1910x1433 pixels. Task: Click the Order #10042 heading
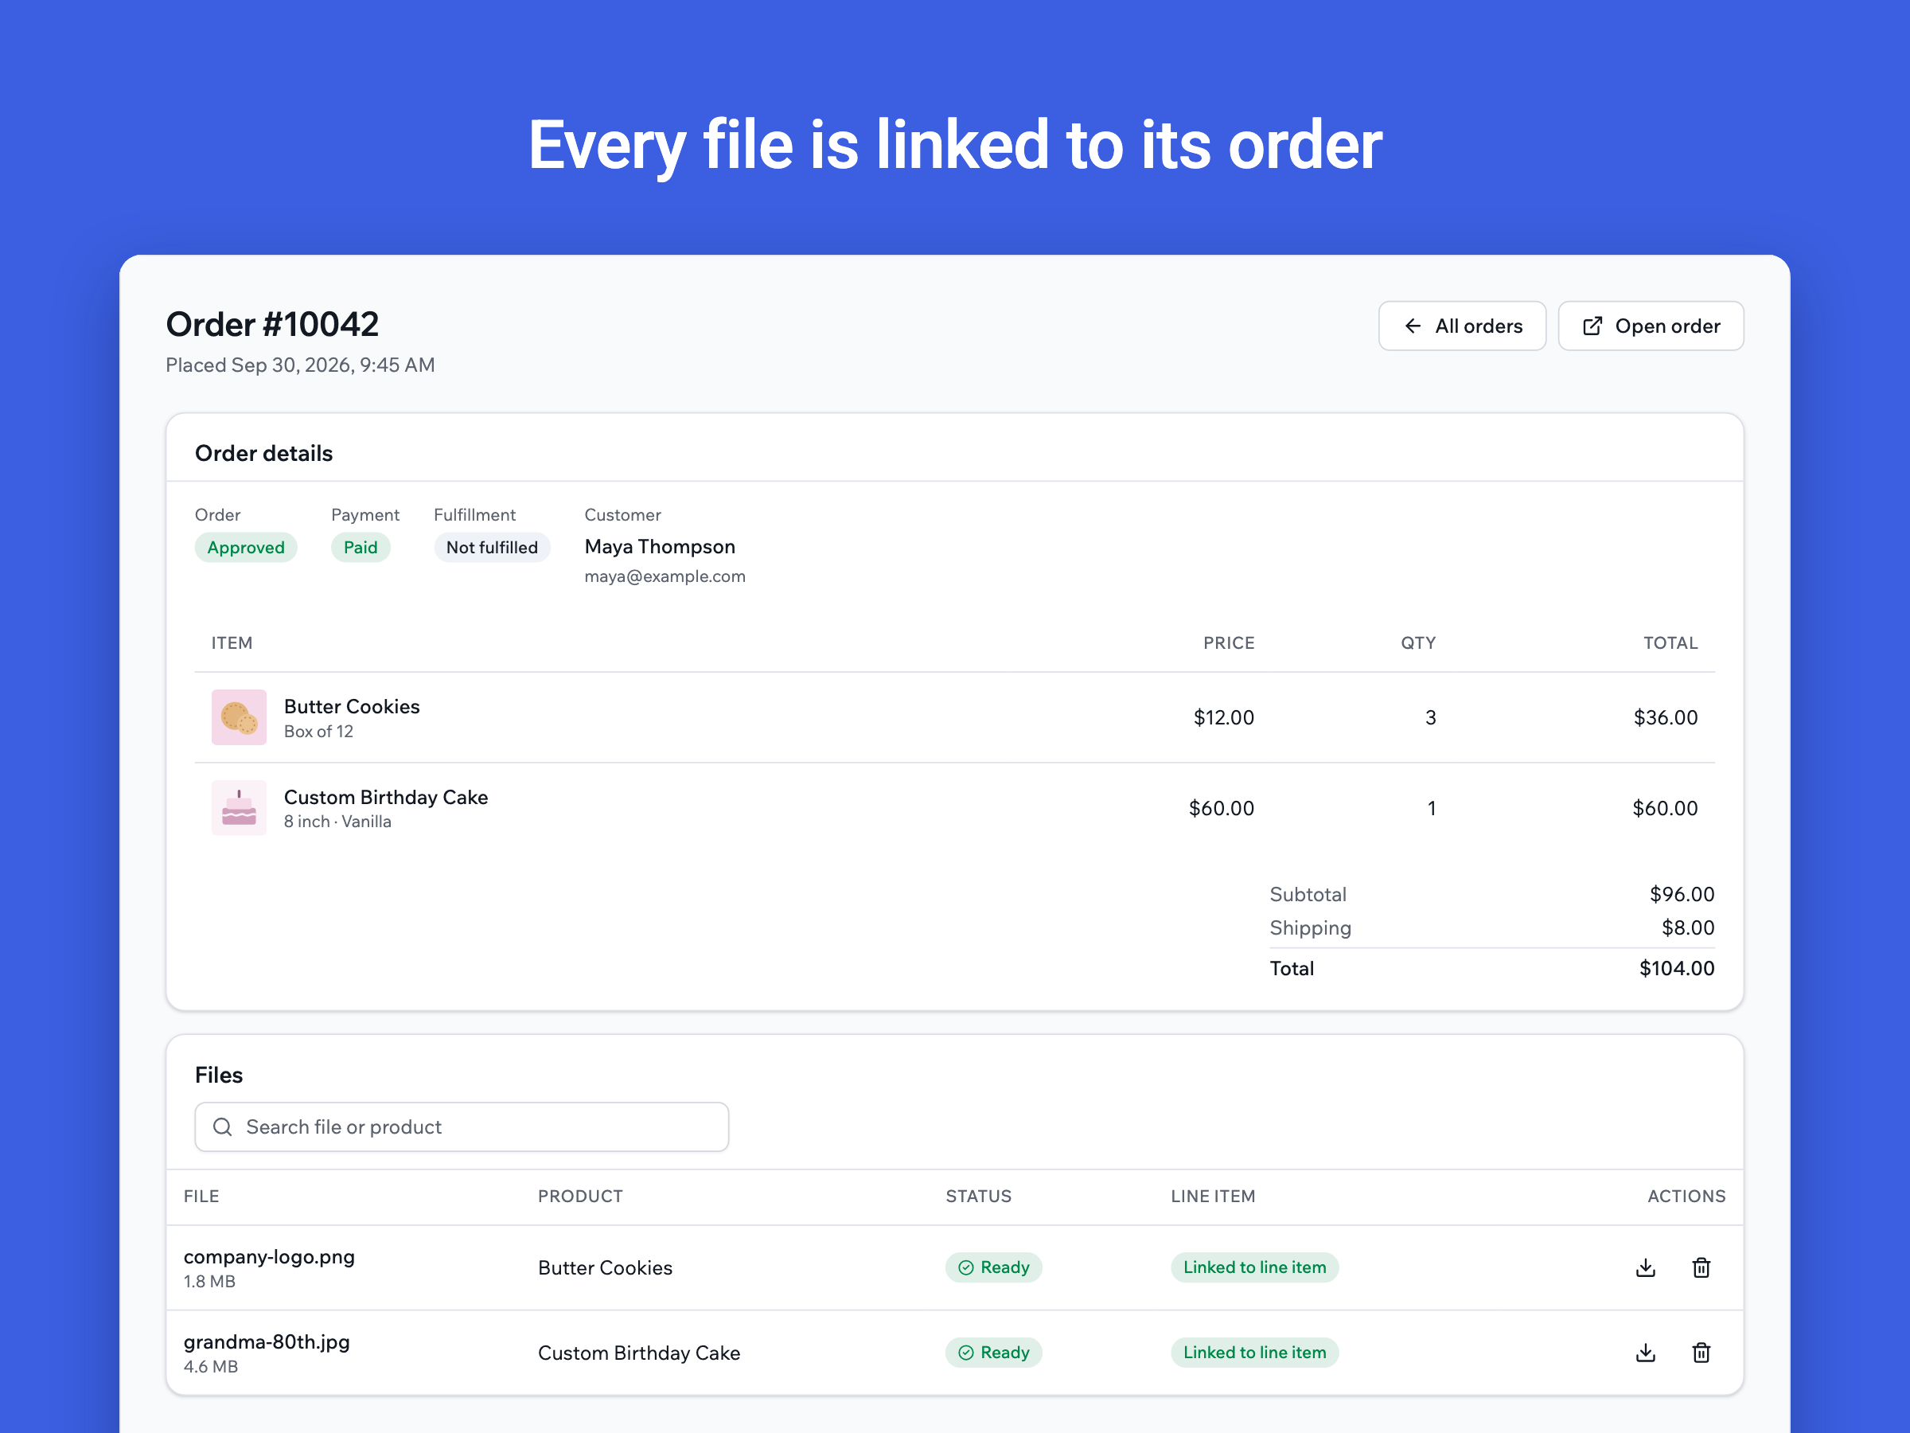point(272,325)
